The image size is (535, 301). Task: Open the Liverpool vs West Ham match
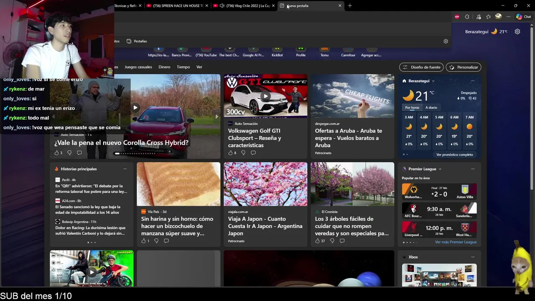439,229
